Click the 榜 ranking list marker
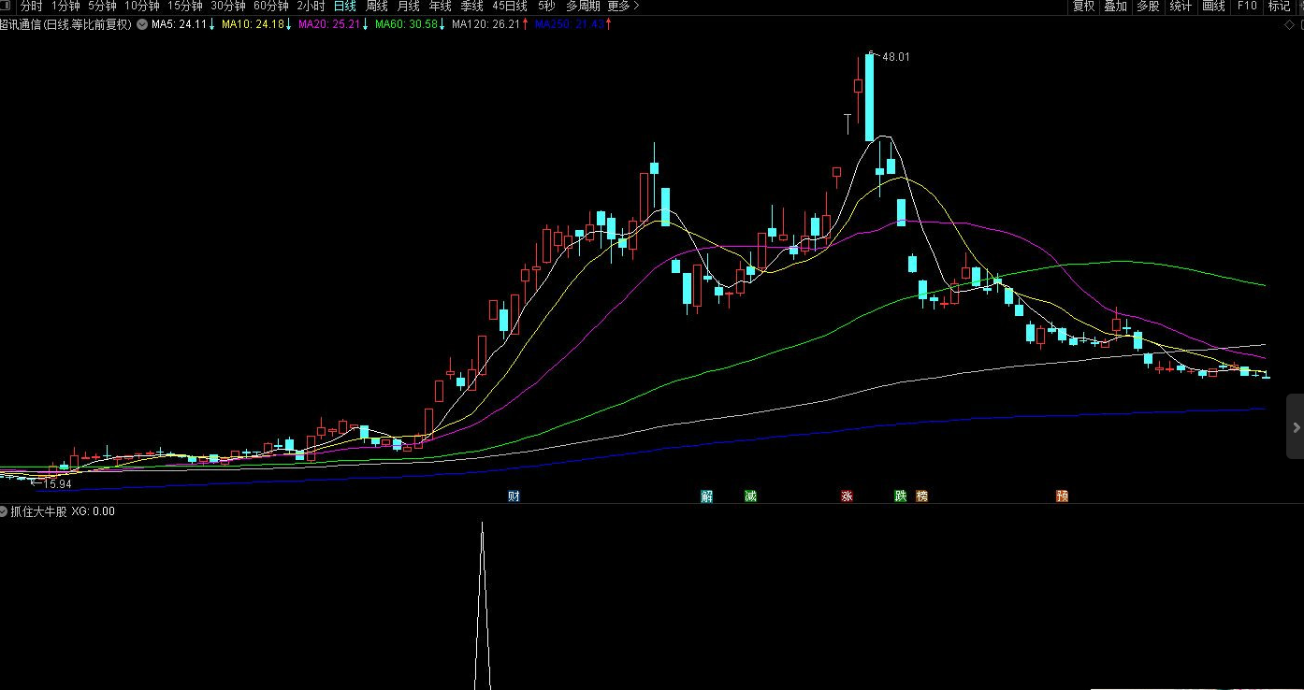 click(922, 496)
